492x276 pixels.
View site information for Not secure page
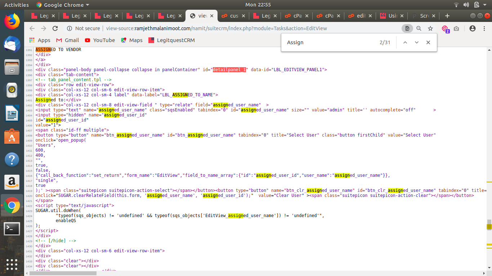(x=83, y=28)
